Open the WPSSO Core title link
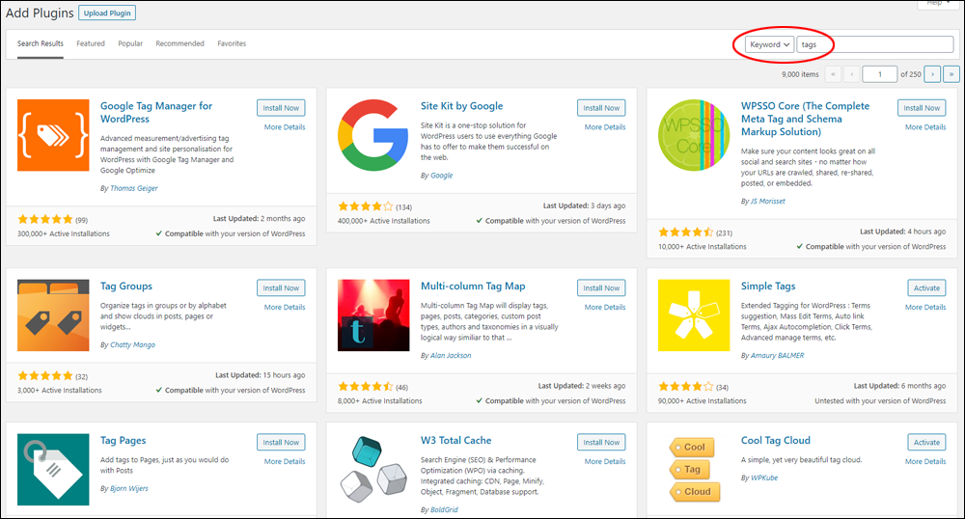This screenshot has height=519, width=965. [x=805, y=119]
